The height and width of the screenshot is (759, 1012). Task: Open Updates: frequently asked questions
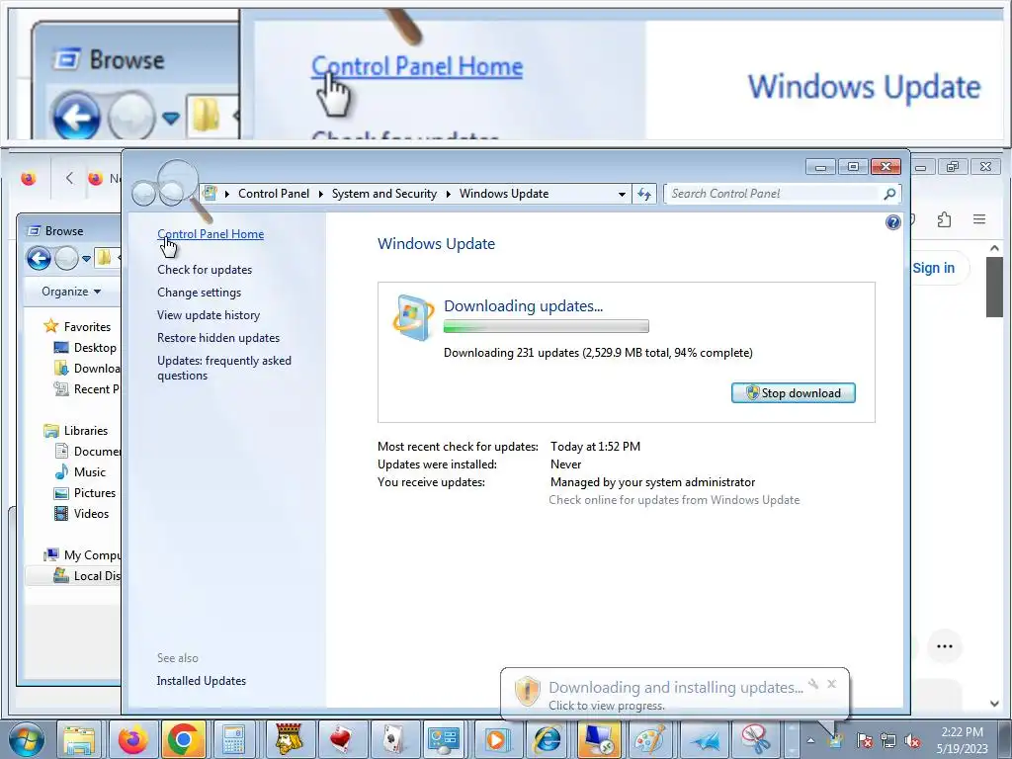pyautogui.click(x=224, y=368)
